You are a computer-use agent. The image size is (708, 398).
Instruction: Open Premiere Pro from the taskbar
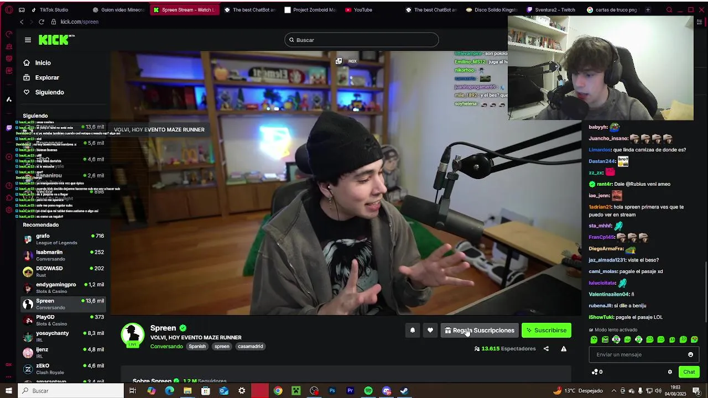pos(350,391)
